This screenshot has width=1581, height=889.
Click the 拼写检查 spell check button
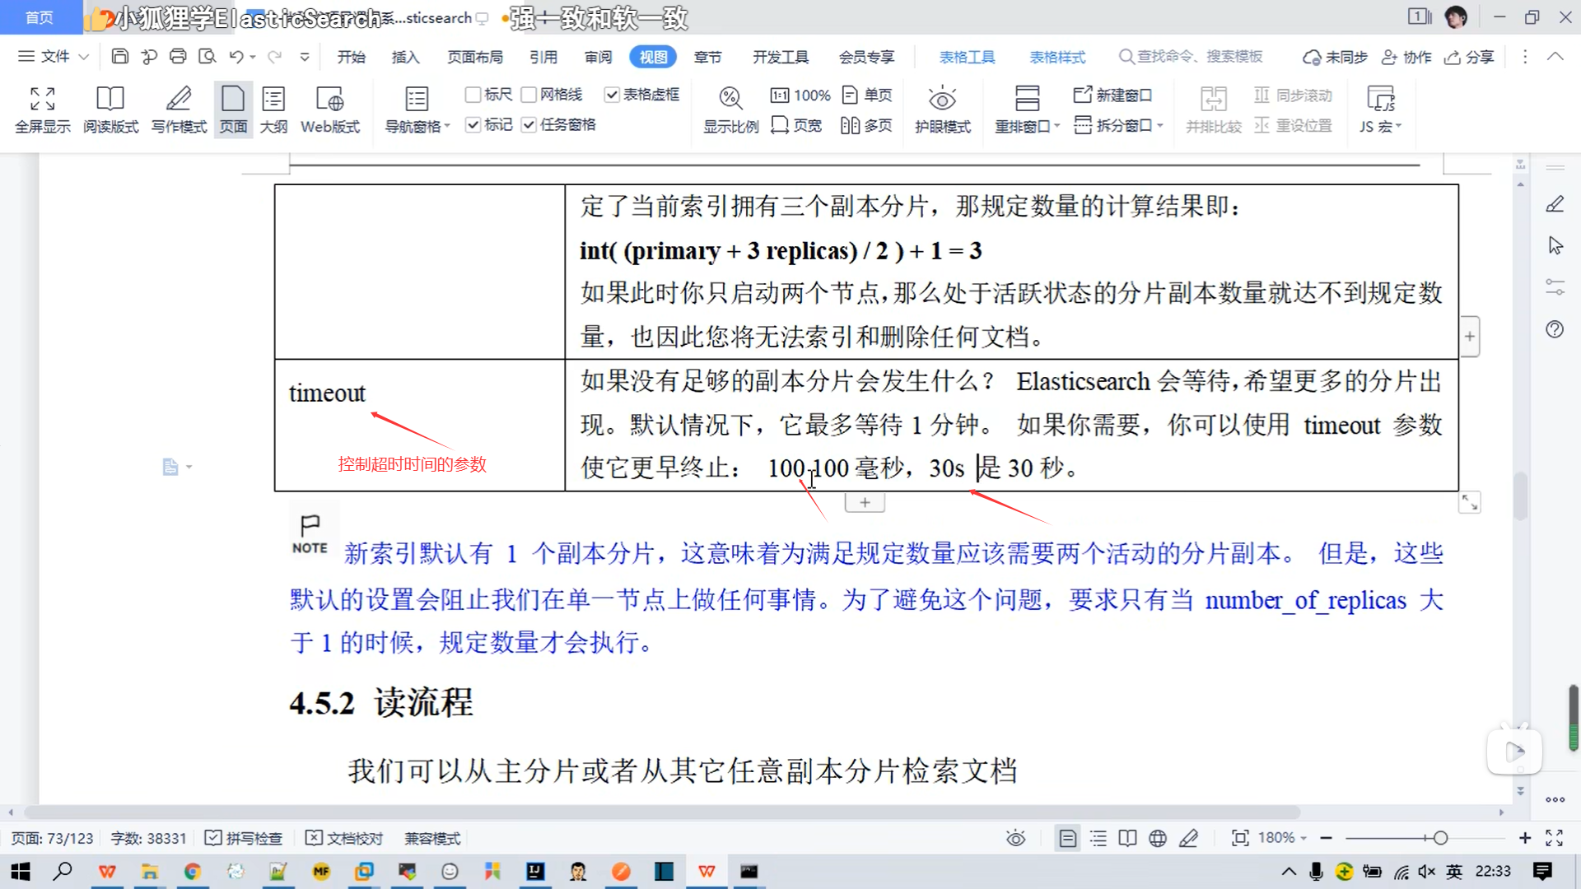tap(244, 838)
